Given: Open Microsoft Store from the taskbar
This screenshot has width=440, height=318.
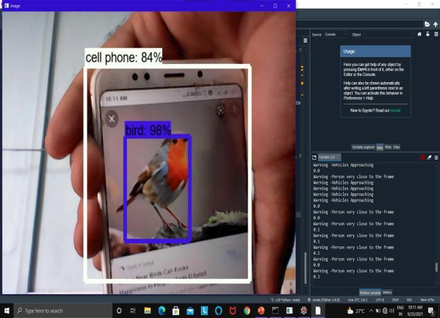Looking at the screenshot, I should [176, 310].
